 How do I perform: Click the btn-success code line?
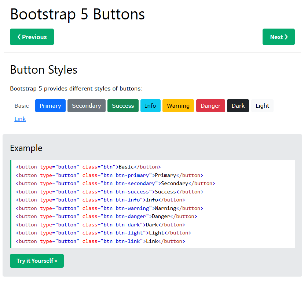coord(110,192)
